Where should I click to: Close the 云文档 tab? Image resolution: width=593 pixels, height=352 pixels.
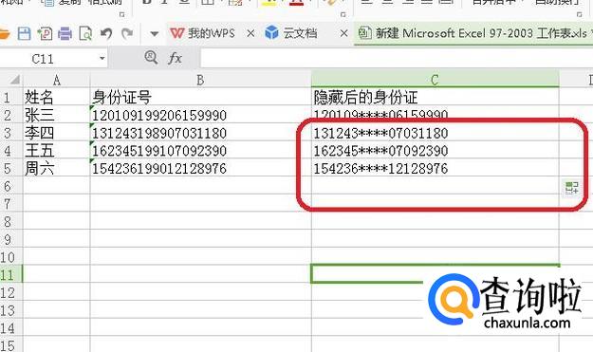(x=343, y=33)
